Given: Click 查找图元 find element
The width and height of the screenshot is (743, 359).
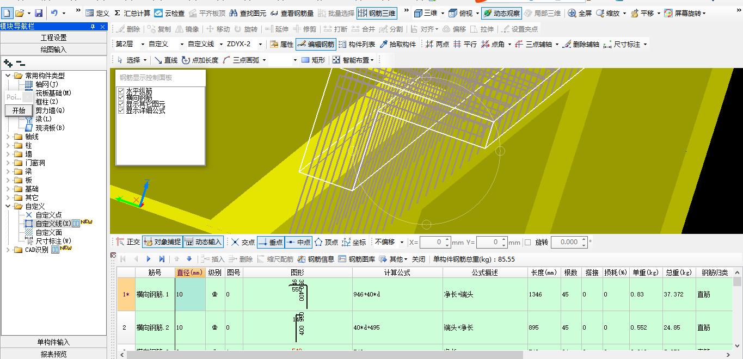Looking at the screenshot, I should tap(248, 13).
